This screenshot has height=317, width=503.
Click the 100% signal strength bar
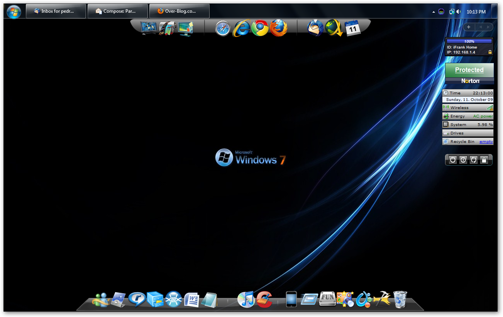469,41
